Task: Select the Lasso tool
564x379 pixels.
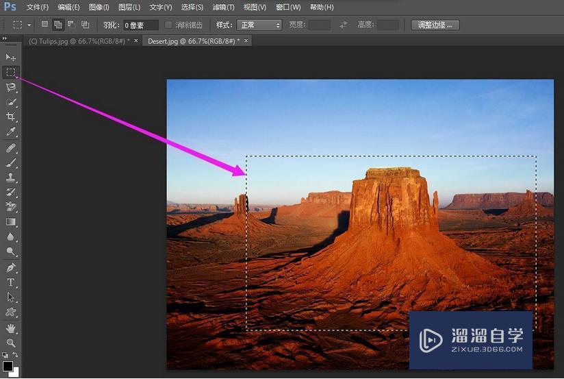Action: pos(11,87)
